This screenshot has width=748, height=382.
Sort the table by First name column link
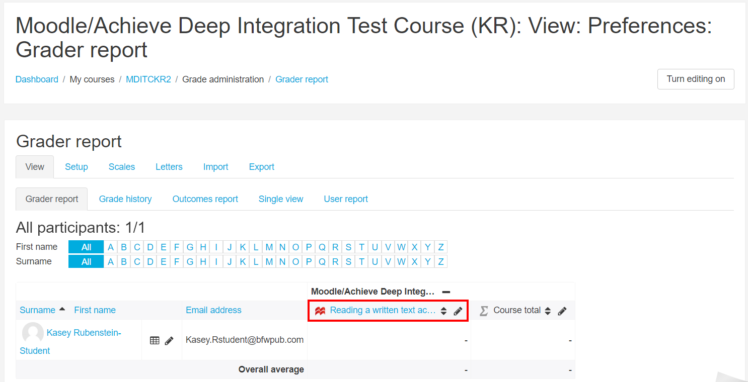click(x=95, y=310)
